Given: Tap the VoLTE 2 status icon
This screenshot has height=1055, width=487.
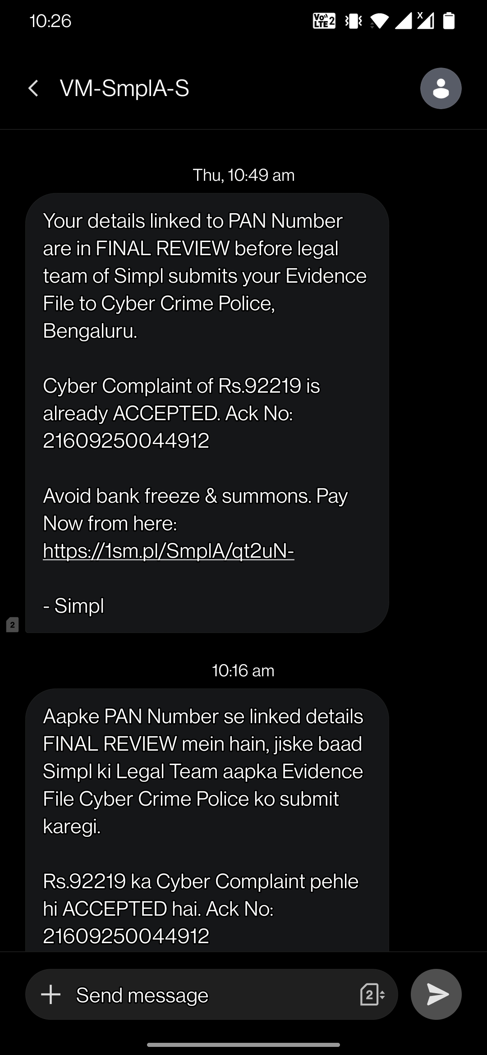Looking at the screenshot, I should pyautogui.click(x=324, y=21).
